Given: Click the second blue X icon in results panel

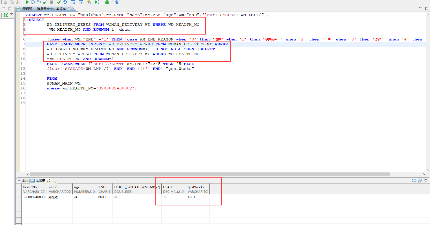Looking at the screenshot, I should 420,180.
